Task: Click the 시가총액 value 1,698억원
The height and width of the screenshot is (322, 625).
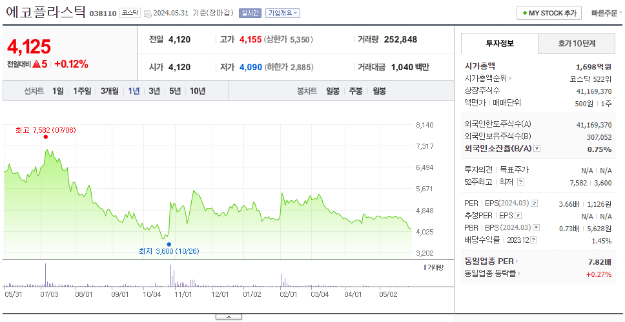Action: [593, 66]
